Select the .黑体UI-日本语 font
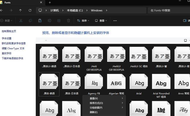The height and width of the screenshot is (116, 190). [71, 57]
